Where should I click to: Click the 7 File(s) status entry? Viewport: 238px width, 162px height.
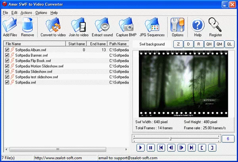coord(8,158)
